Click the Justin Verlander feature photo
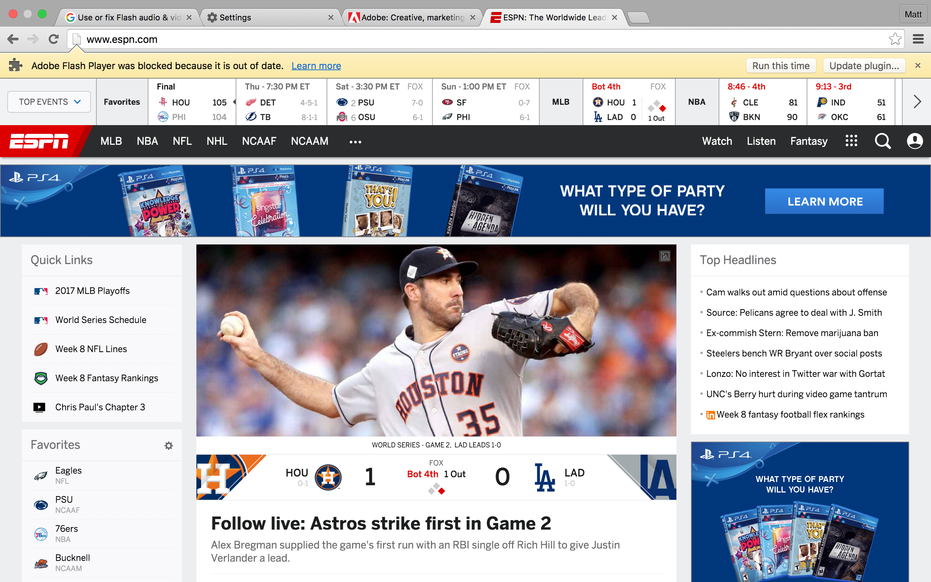 click(436, 340)
